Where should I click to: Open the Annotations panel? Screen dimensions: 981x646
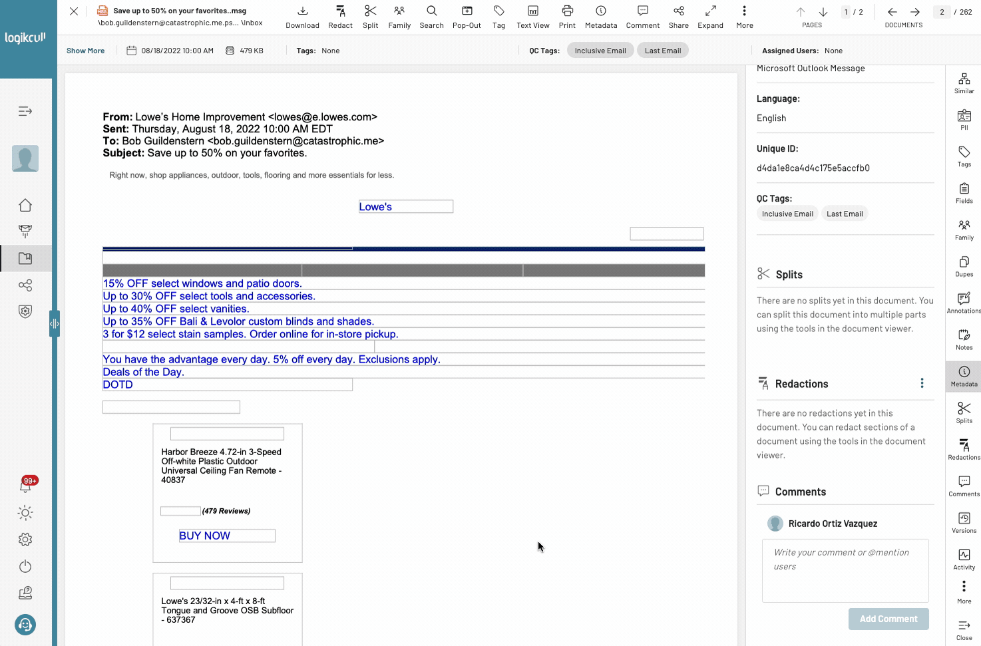tap(964, 303)
